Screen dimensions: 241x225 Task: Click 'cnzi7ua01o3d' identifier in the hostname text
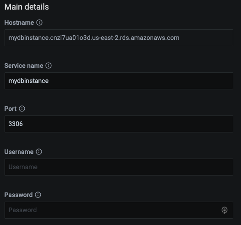tap(71, 38)
